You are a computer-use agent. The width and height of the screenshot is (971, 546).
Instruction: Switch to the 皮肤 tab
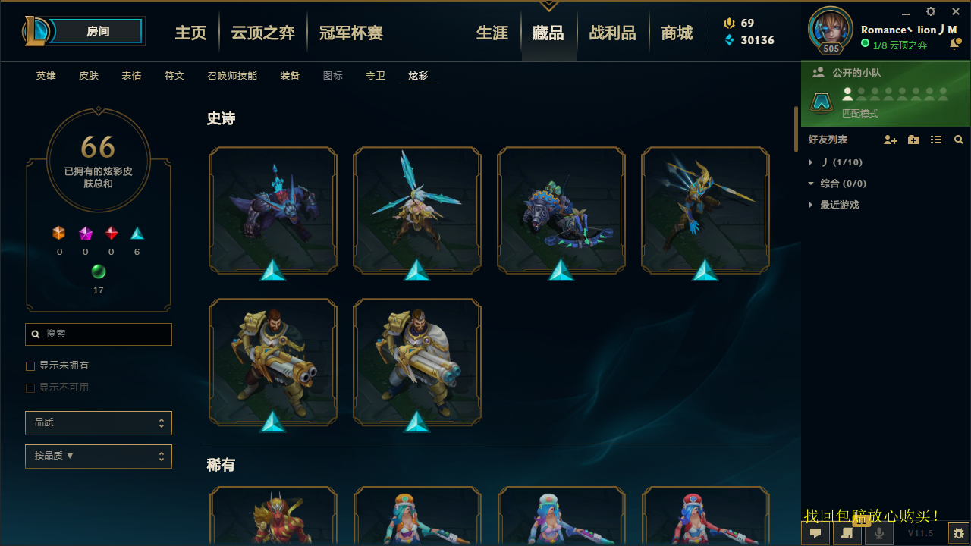coord(89,76)
